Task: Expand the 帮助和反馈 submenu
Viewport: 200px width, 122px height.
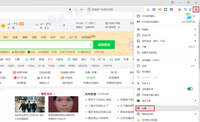Action: (x=166, y=114)
